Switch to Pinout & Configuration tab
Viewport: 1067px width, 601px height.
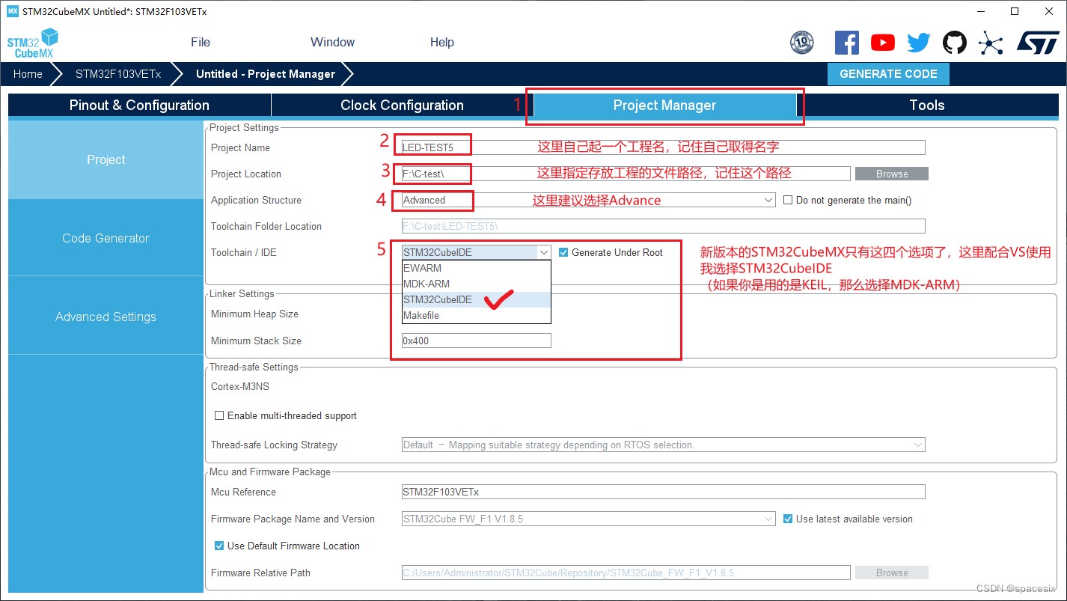coord(139,105)
